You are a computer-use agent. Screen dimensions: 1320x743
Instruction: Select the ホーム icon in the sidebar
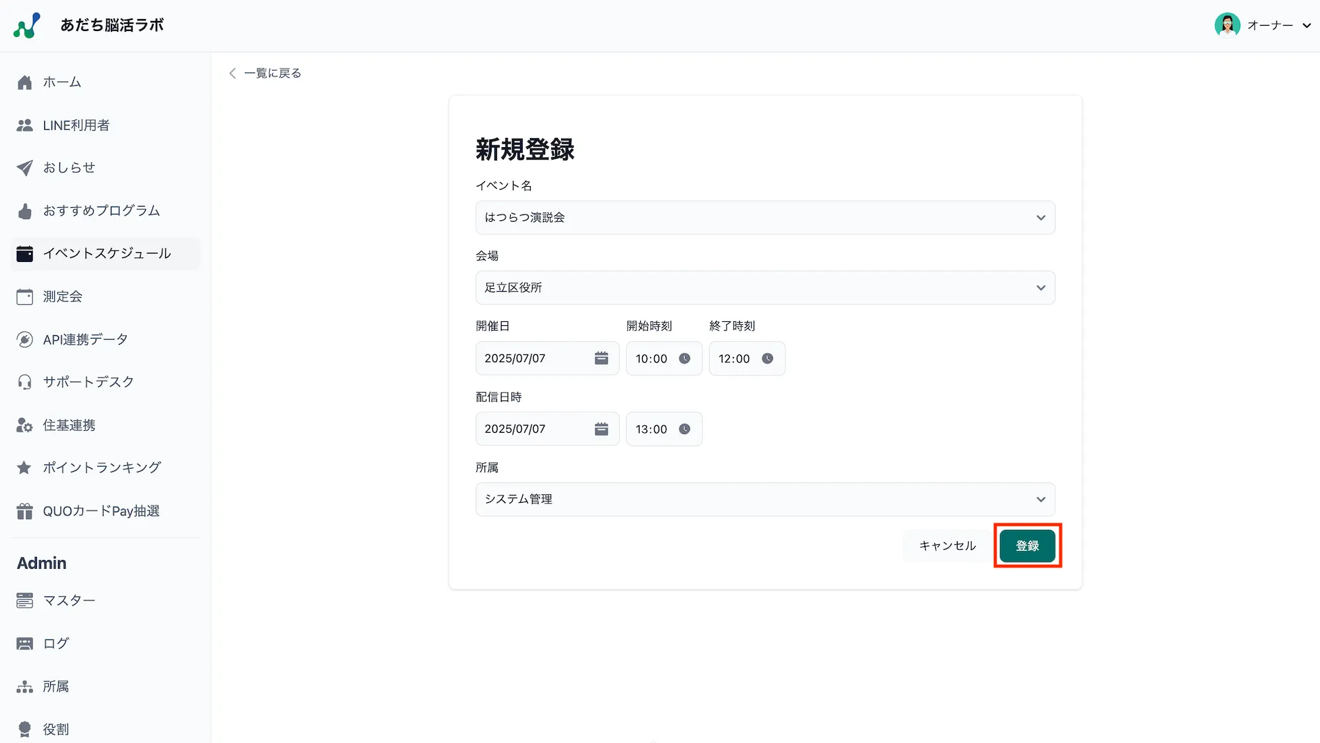tap(24, 82)
